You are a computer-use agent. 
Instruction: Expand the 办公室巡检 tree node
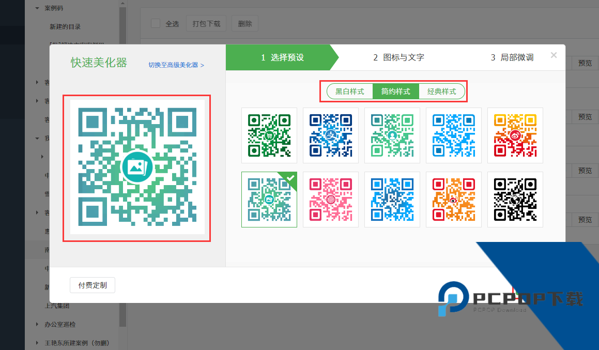coord(37,324)
